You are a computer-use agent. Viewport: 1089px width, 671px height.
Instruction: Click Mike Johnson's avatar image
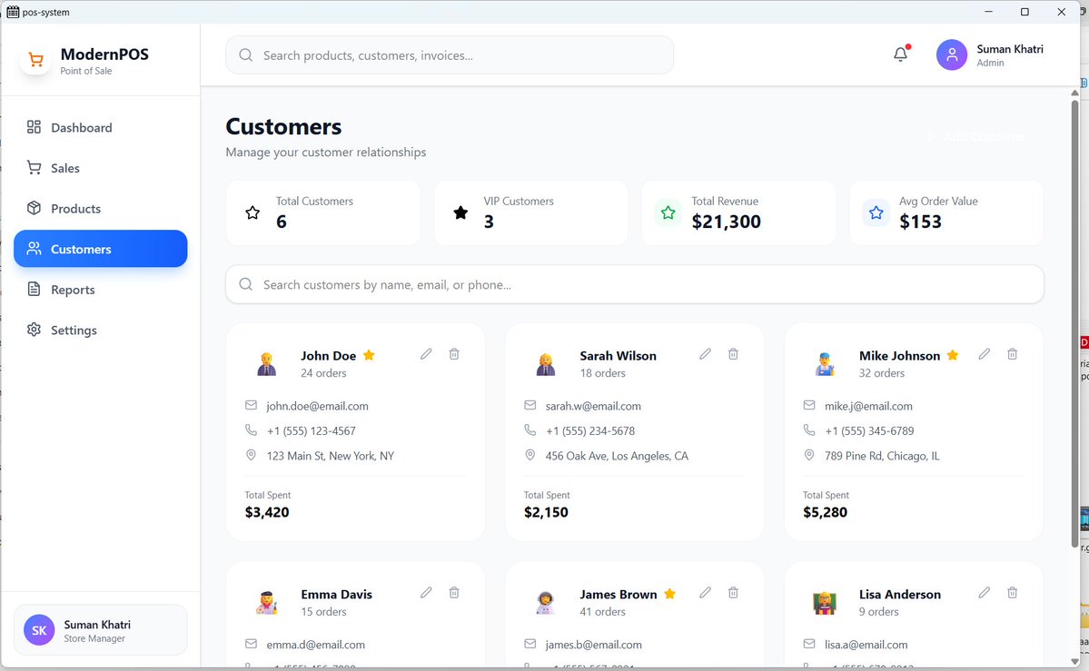pyautogui.click(x=825, y=363)
